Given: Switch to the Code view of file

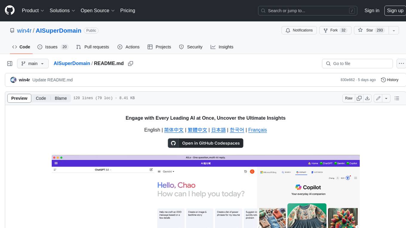Looking at the screenshot, I should pyautogui.click(x=41, y=98).
